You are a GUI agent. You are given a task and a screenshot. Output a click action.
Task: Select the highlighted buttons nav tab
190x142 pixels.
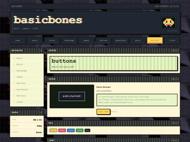point(155,40)
